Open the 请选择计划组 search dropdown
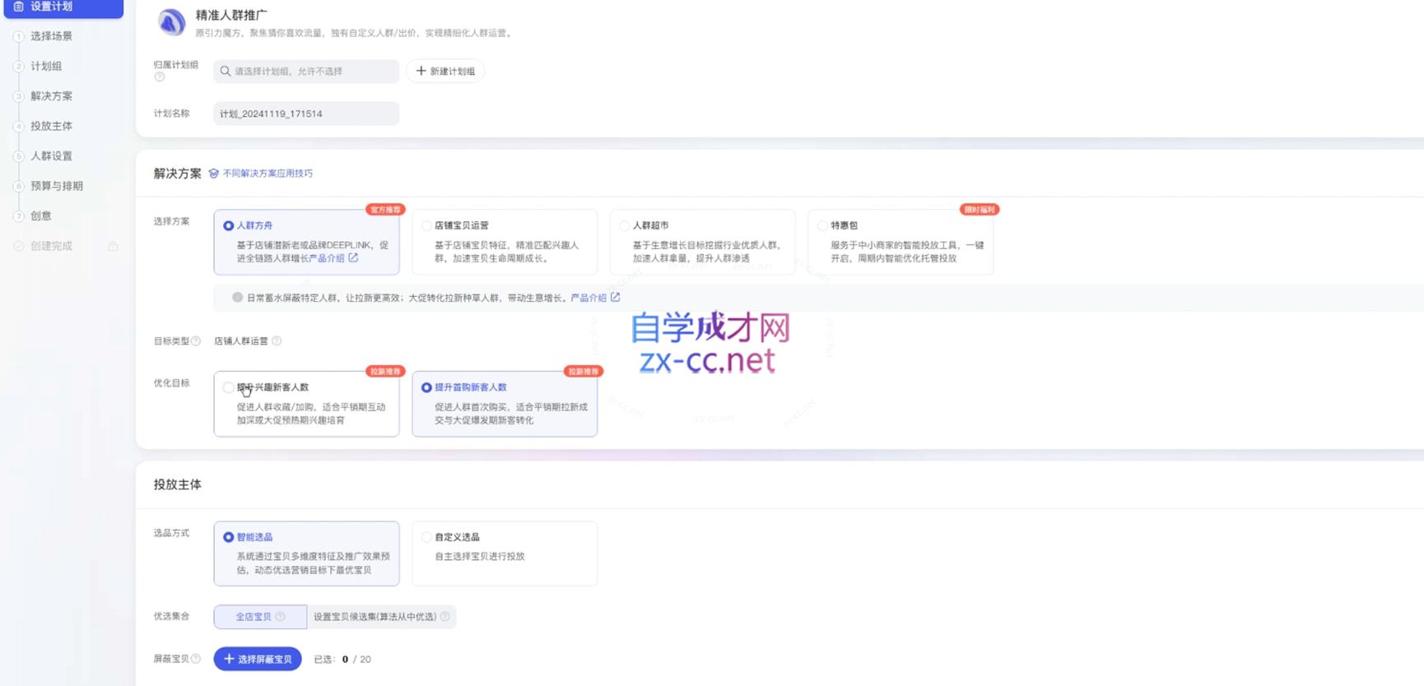 click(x=306, y=72)
